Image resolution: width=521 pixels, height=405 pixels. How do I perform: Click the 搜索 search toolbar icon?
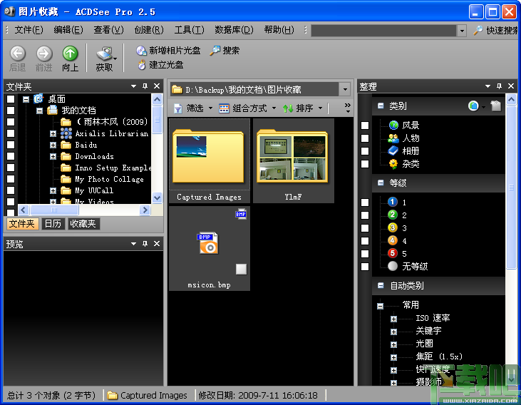[215, 51]
